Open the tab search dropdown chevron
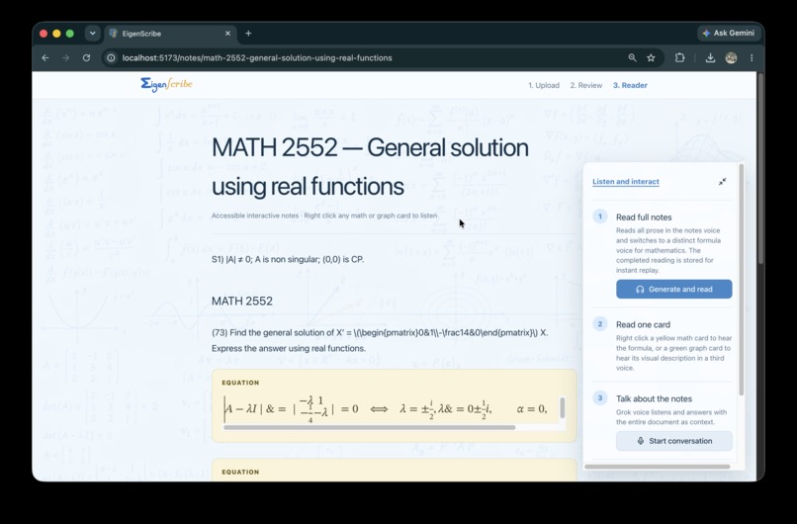The height and width of the screenshot is (524, 797). click(92, 34)
